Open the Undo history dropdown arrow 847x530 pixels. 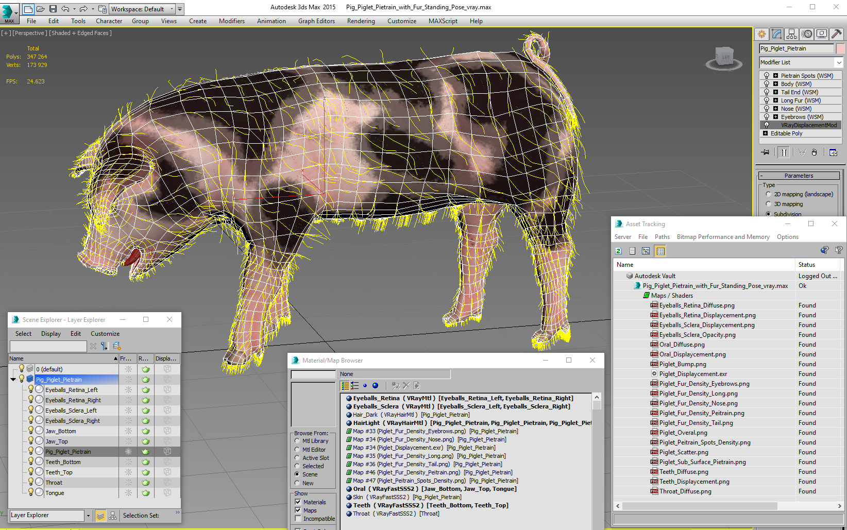(x=74, y=9)
